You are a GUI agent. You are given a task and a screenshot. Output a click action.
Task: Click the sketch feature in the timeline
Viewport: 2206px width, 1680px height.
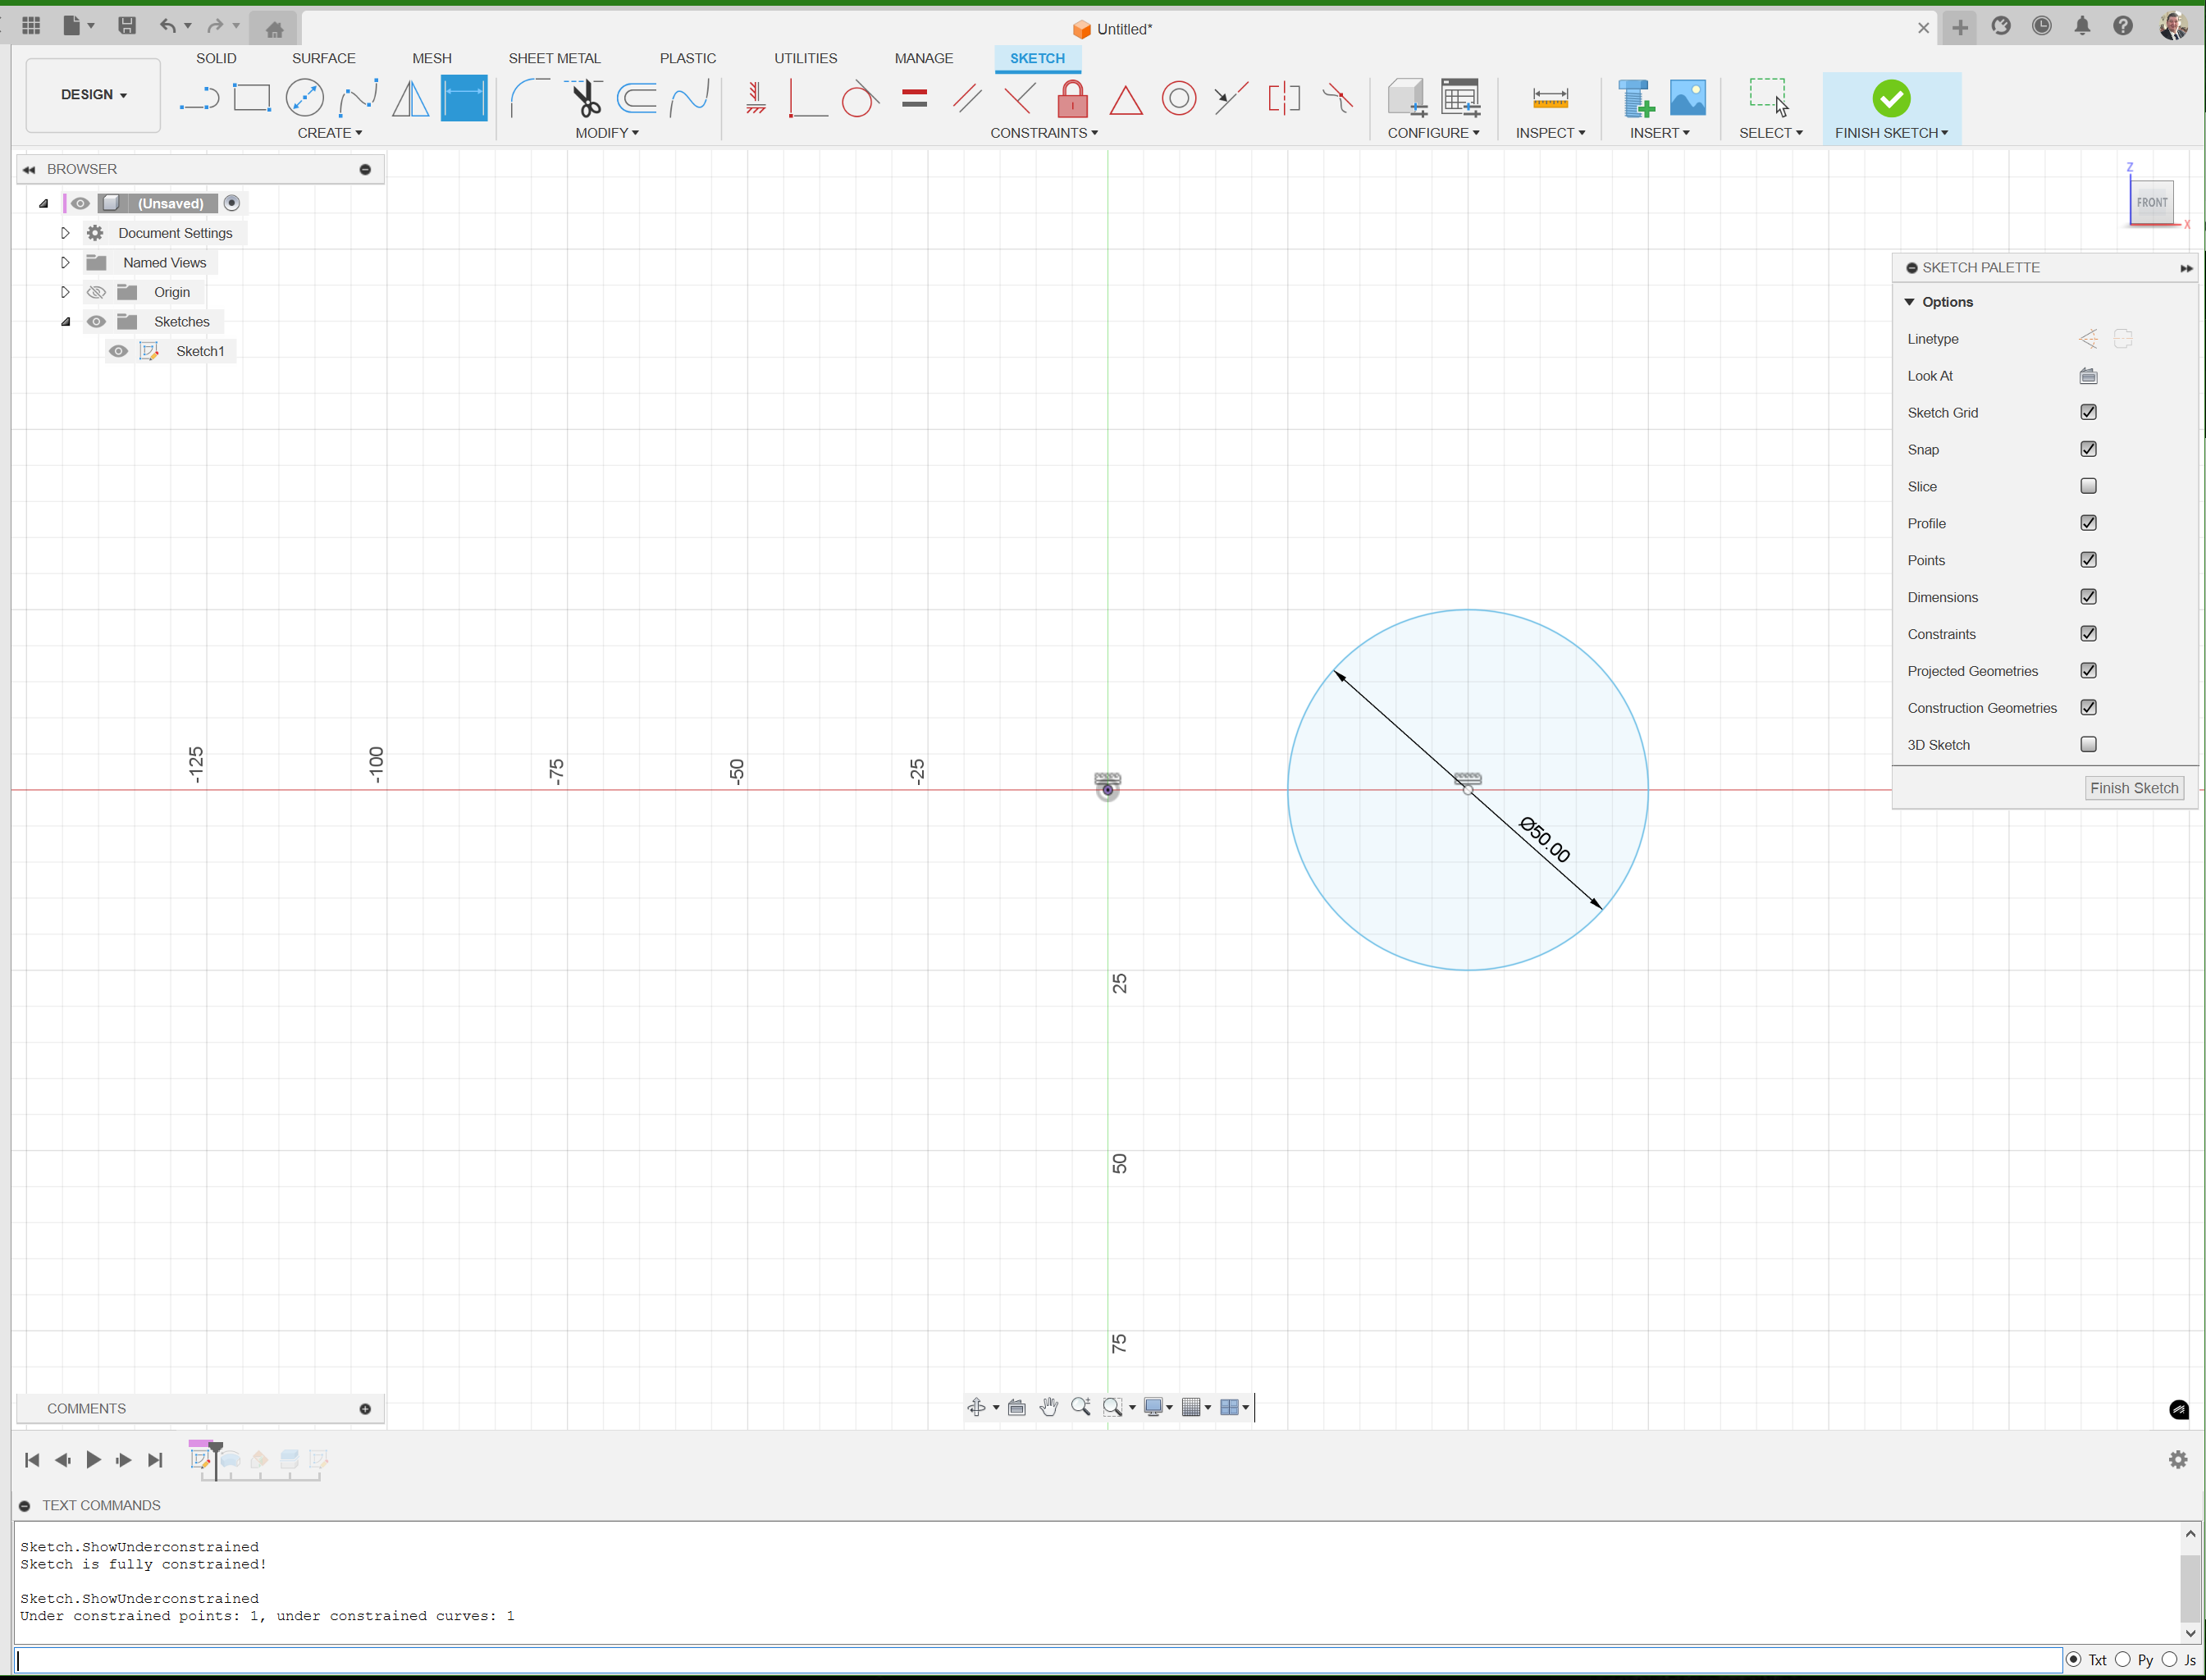point(200,1460)
